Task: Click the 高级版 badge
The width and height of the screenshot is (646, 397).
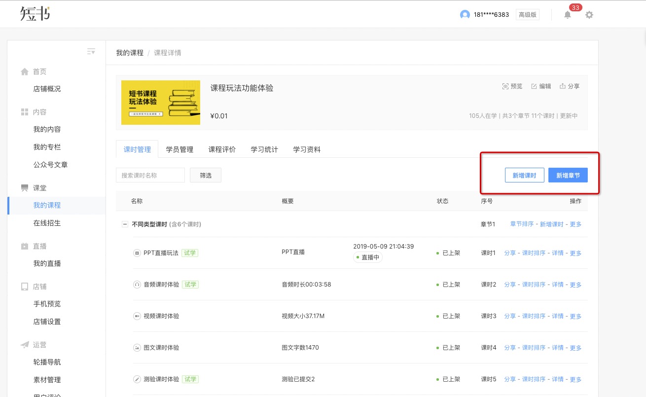Action: (528, 15)
